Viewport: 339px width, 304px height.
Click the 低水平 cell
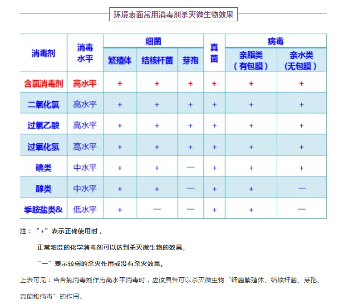pyautogui.click(x=85, y=210)
